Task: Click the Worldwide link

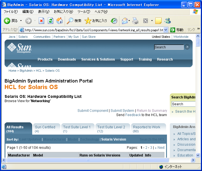Action: click(181, 37)
